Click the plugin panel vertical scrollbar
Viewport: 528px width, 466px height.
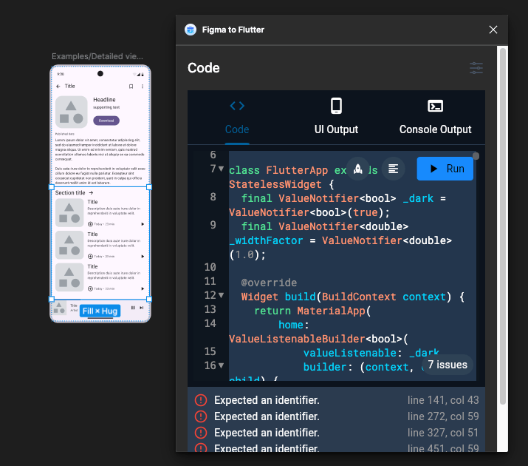coord(502,226)
